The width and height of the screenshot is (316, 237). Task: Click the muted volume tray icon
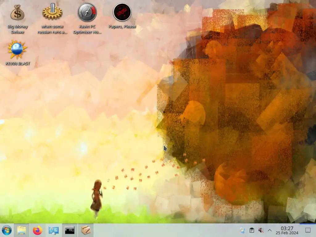pyautogui.click(x=261, y=230)
